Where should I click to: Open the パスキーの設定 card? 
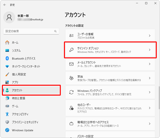(110, 134)
